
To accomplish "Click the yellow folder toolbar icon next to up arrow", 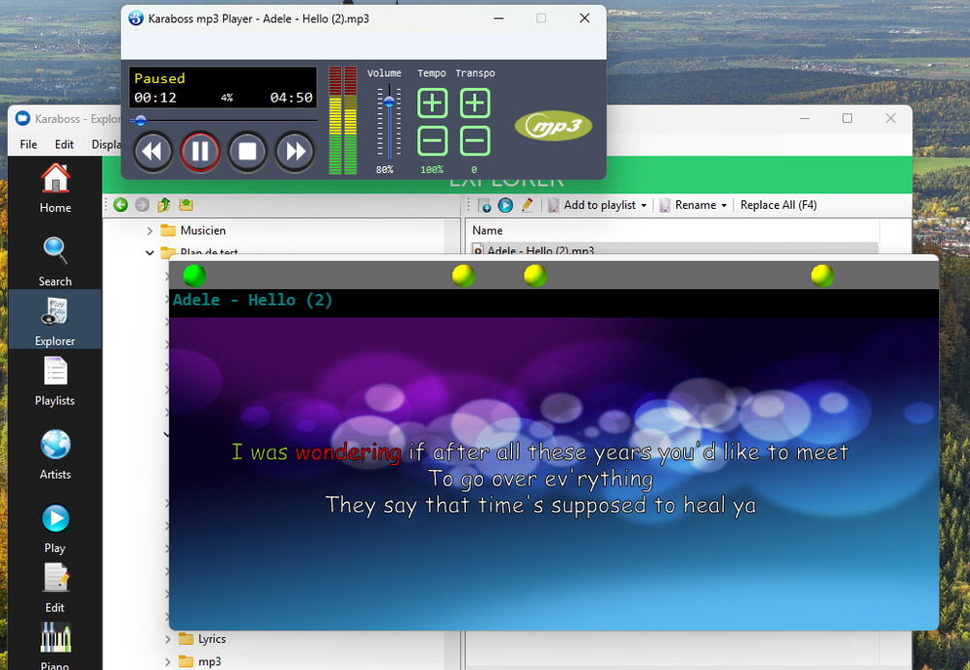I will pos(185,205).
